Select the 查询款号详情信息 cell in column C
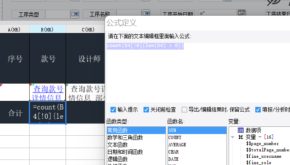290x165 pixels. (x=86, y=92)
